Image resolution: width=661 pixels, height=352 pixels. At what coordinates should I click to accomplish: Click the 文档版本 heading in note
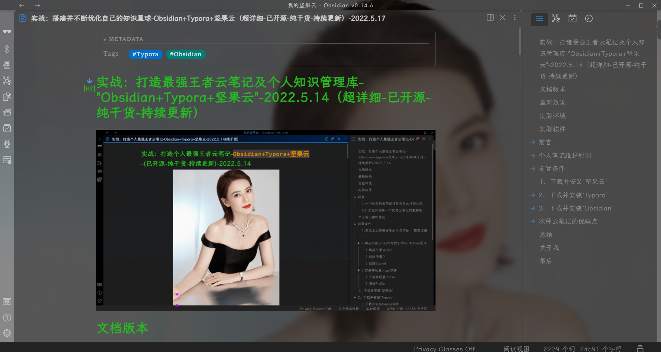click(x=123, y=328)
